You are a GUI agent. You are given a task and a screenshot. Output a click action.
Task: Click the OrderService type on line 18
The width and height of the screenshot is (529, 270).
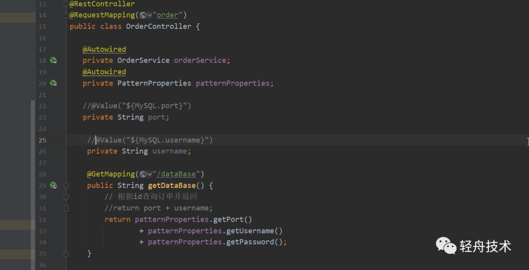144,61
